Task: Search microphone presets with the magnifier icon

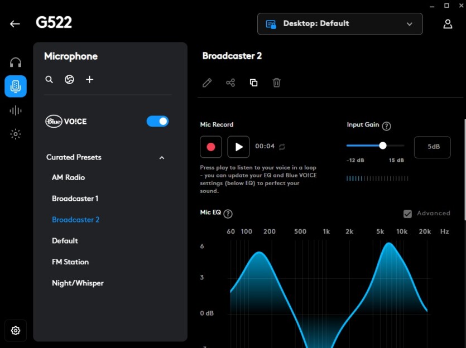Action: [49, 80]
